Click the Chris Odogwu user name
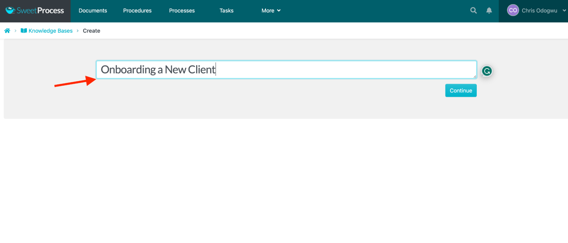Image resolution: width=568 pixels, height=243 pixels. coord(539,10)
